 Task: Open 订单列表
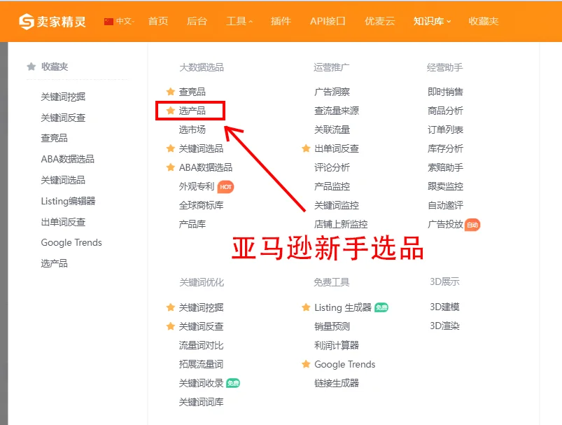click(445, 130)
